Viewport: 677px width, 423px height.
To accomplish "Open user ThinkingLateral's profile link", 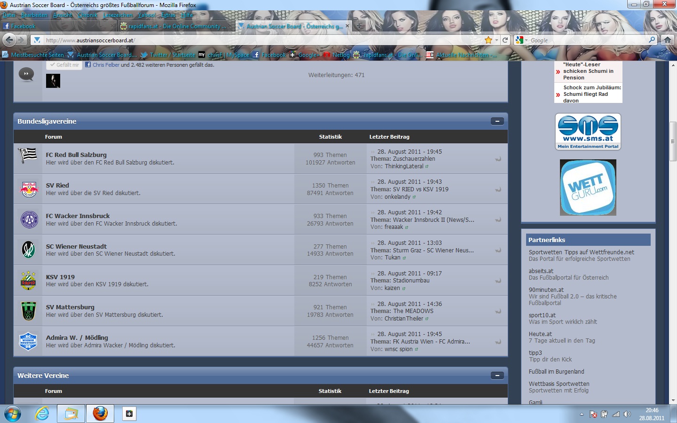I will point(404,166).
